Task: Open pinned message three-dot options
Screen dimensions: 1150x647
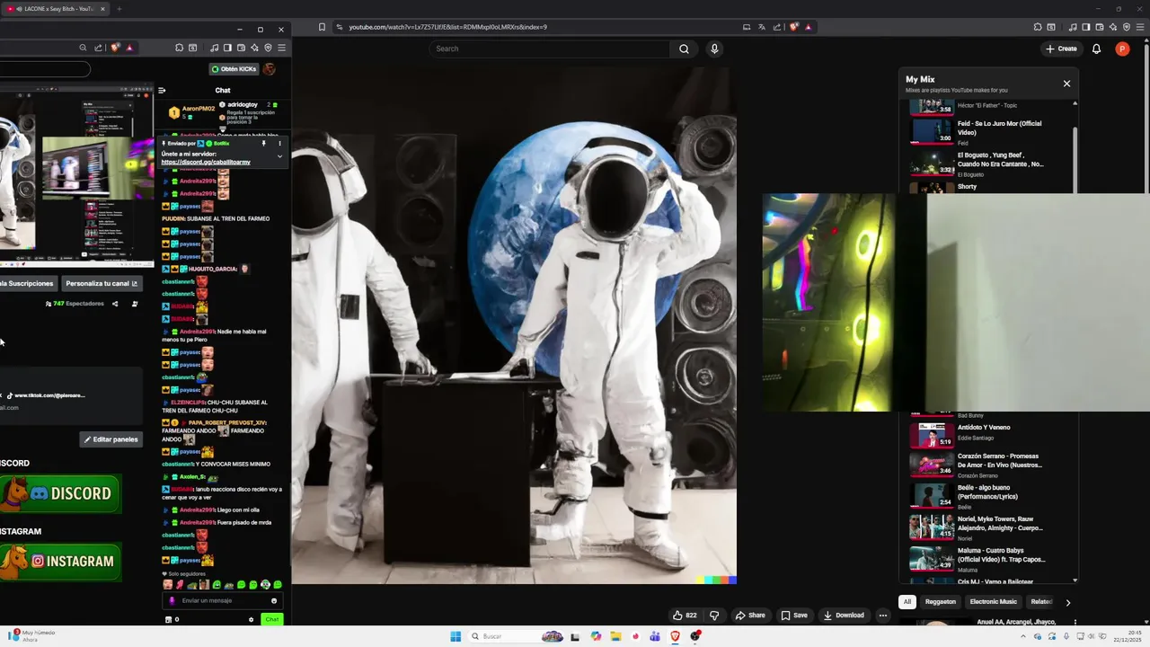Action: click(279, 144)
